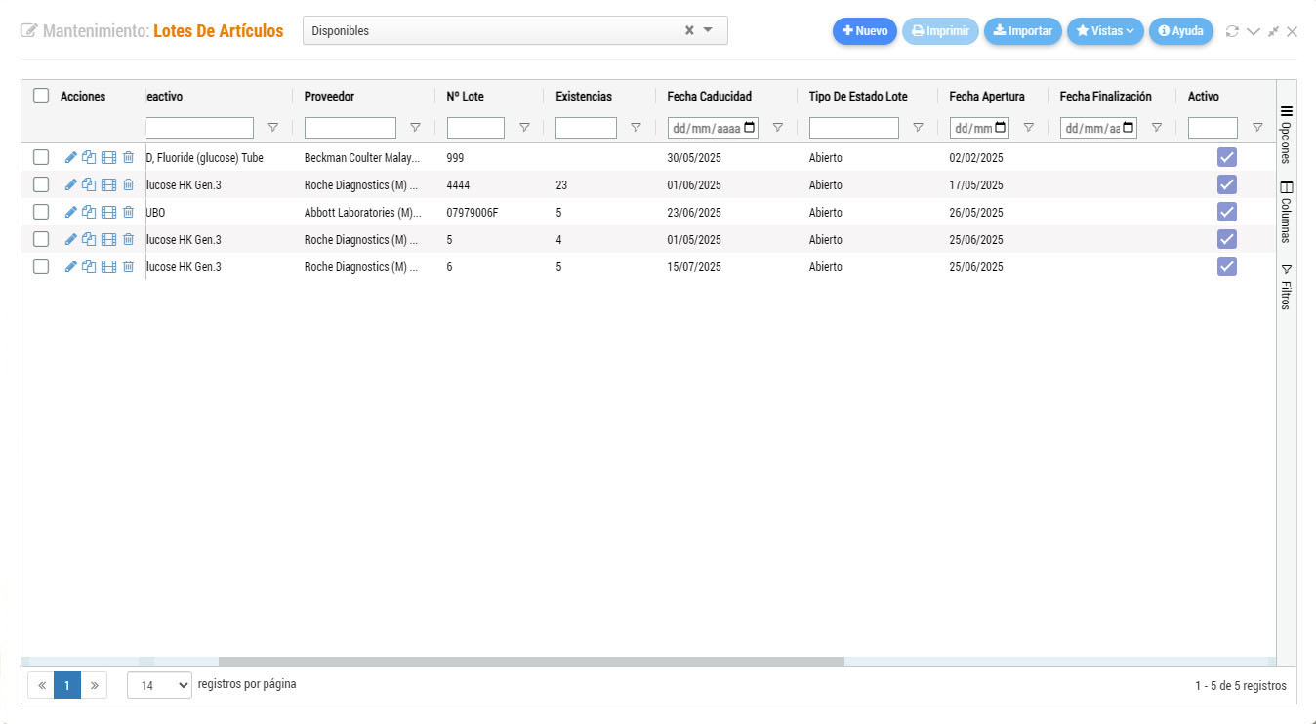Screen dimensions: 1316x724
Task: Click the Activo column filter funnel
Action: [x=1257, y=128]
